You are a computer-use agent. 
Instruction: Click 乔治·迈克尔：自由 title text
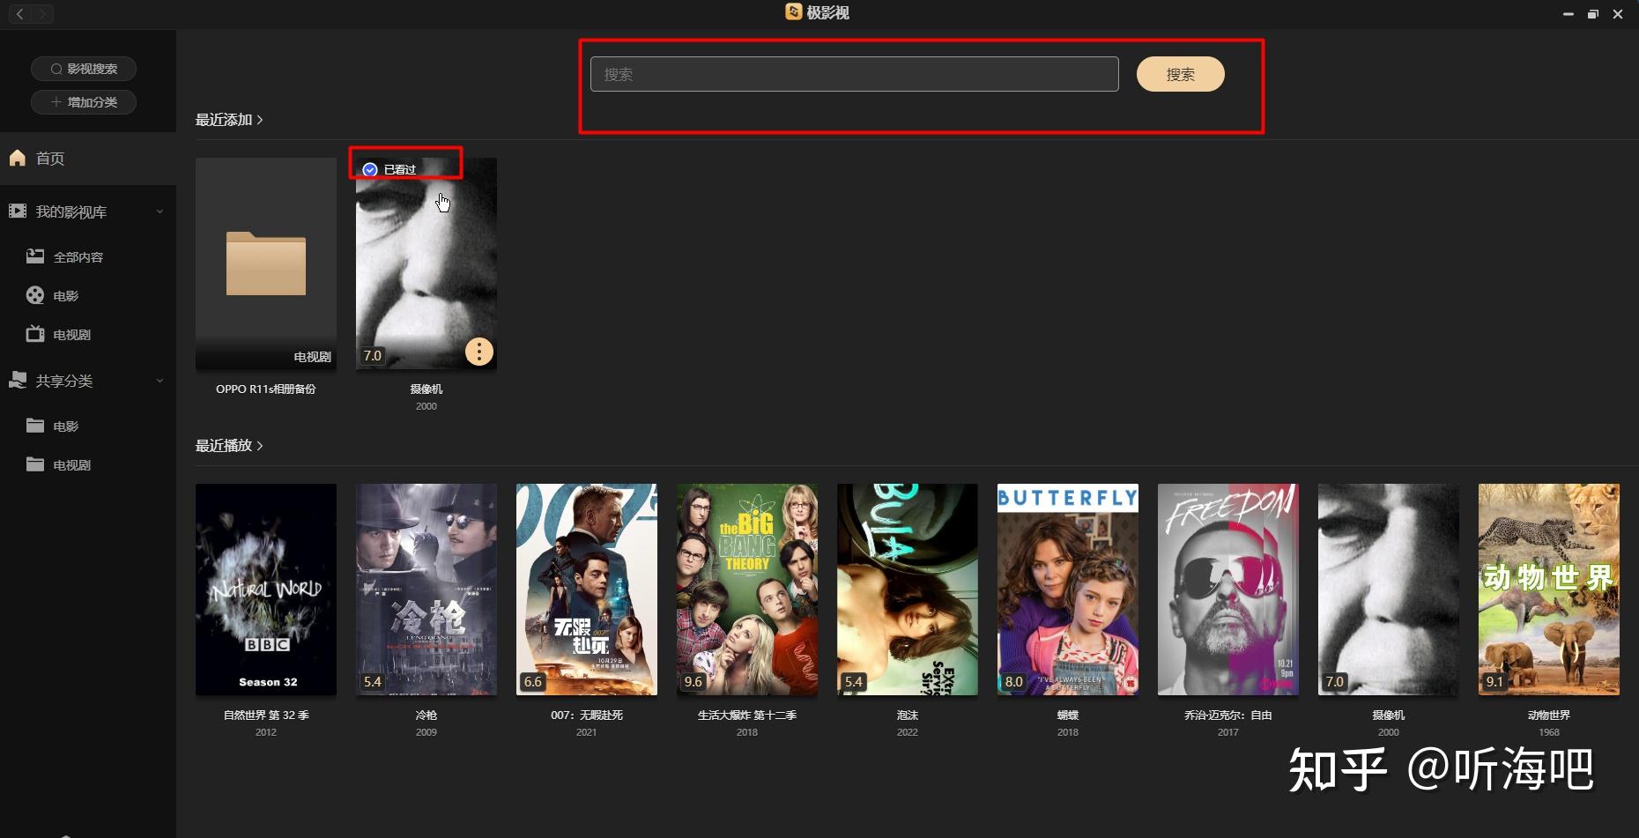click(x=1228, y=716)
